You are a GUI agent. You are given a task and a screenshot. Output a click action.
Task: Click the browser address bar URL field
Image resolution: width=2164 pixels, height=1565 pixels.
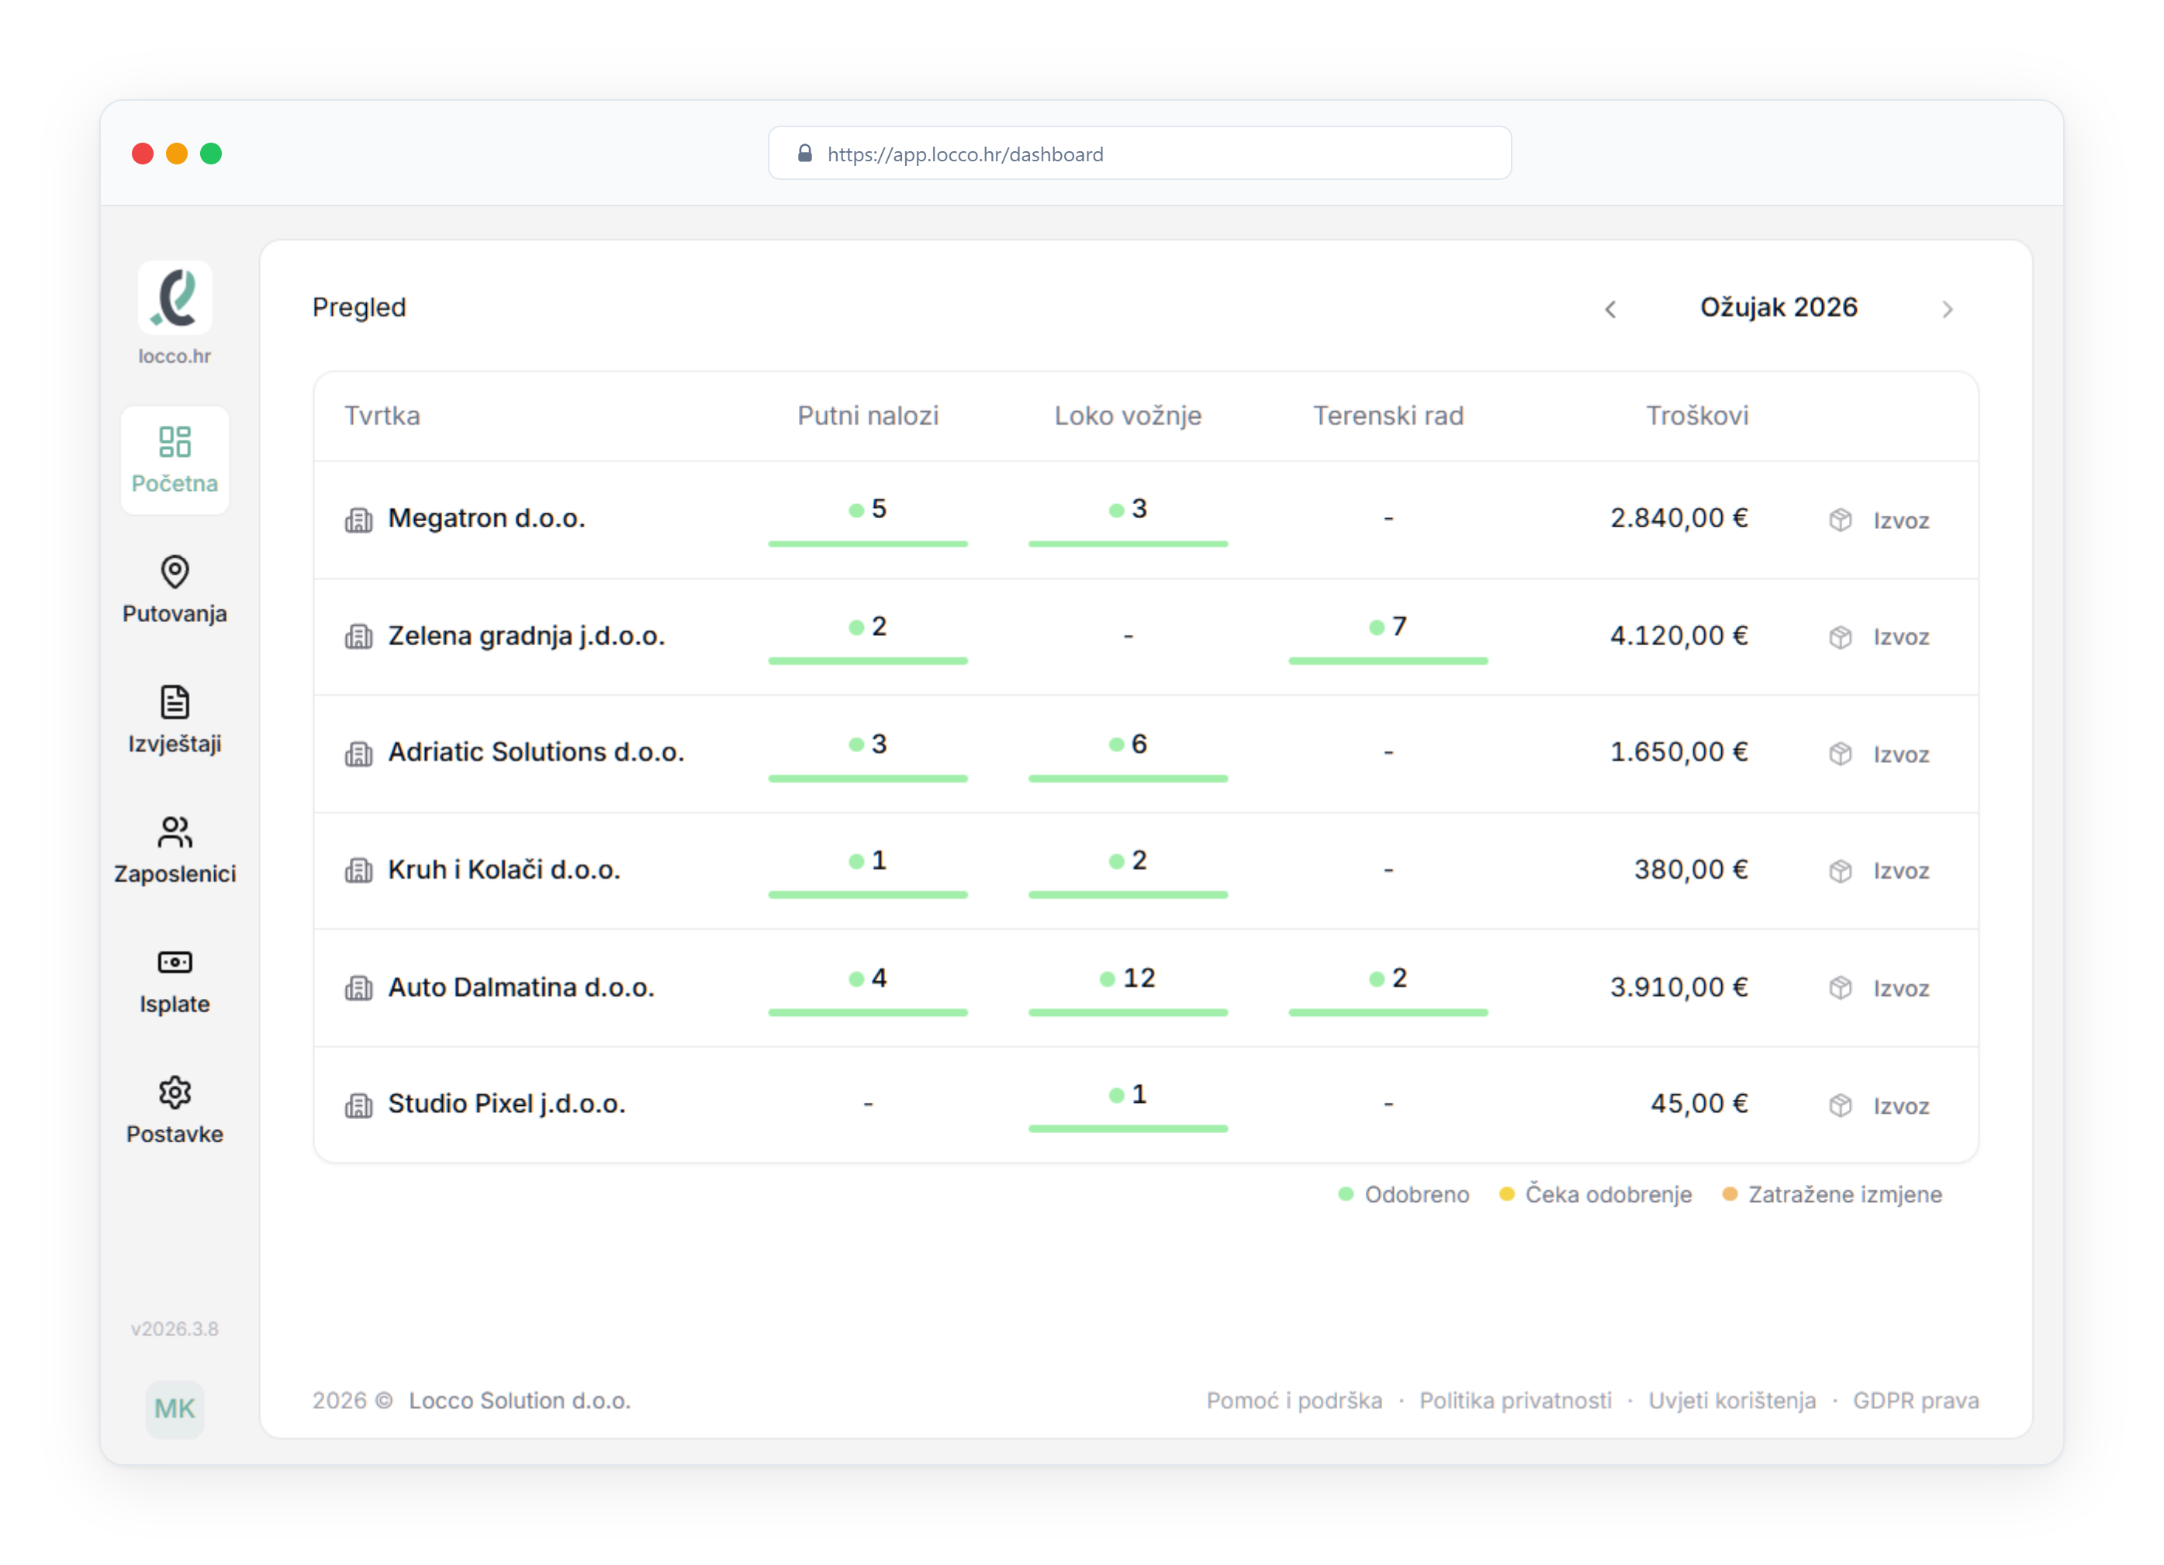1139,154
